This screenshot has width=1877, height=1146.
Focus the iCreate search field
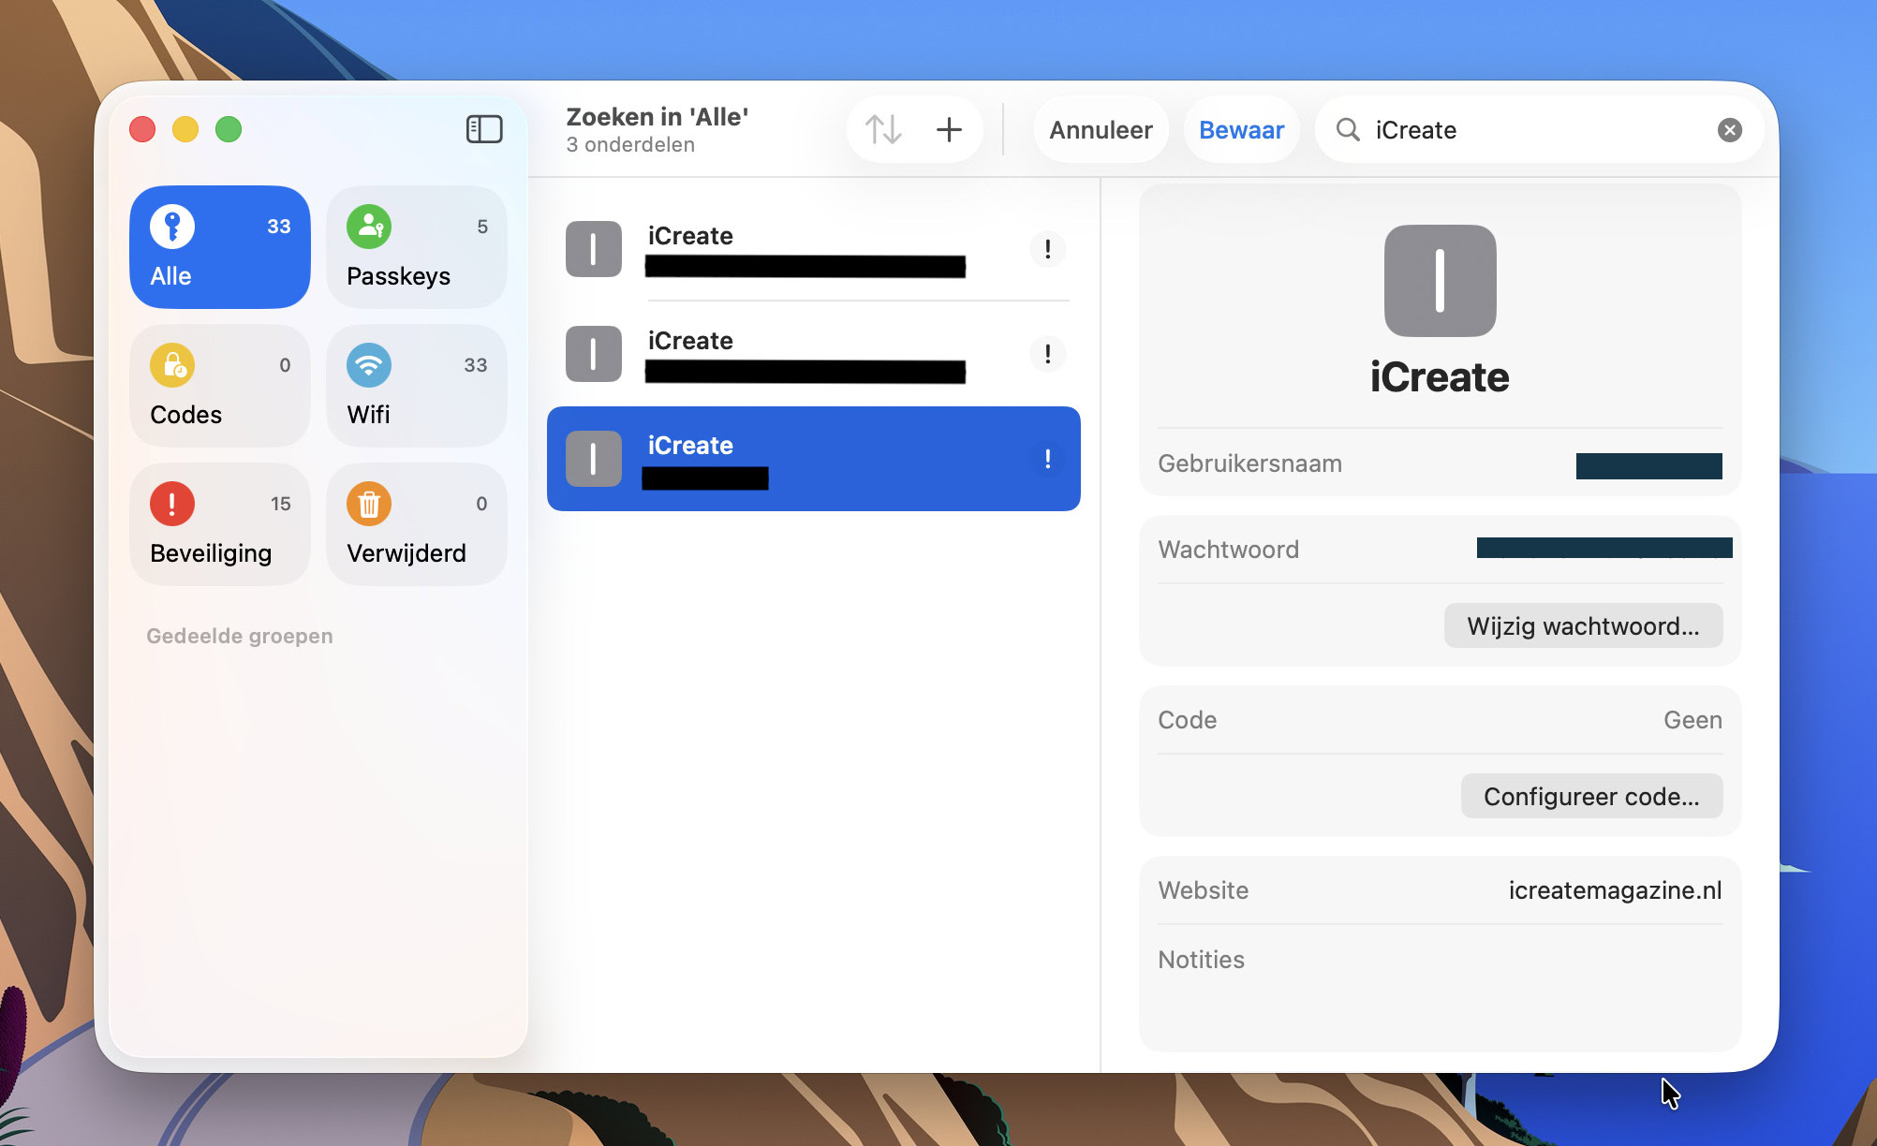click(x=1539, y=129)
